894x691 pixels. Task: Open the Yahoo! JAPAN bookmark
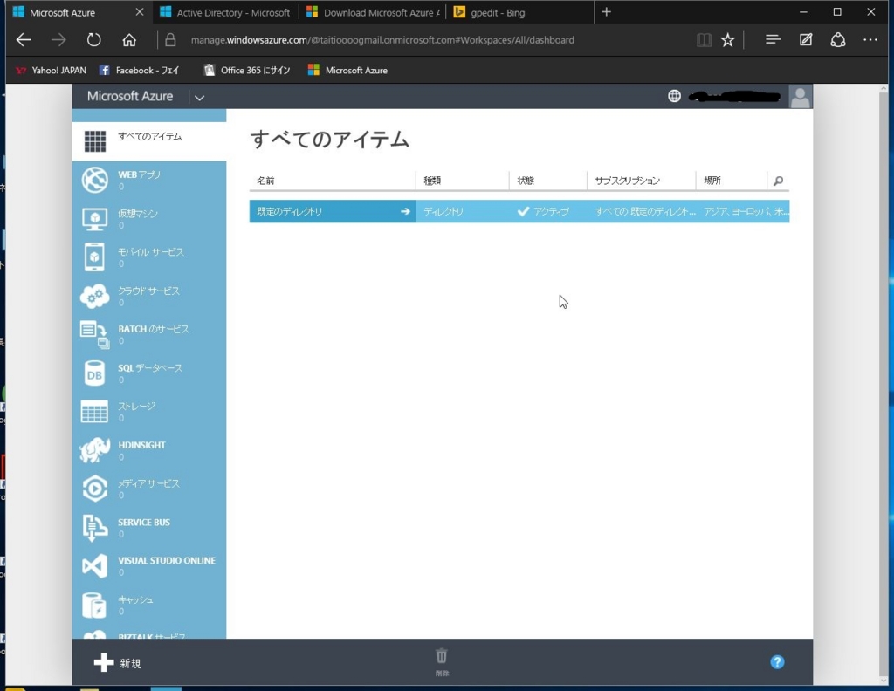pyautogui.click(x=51, y=70)
